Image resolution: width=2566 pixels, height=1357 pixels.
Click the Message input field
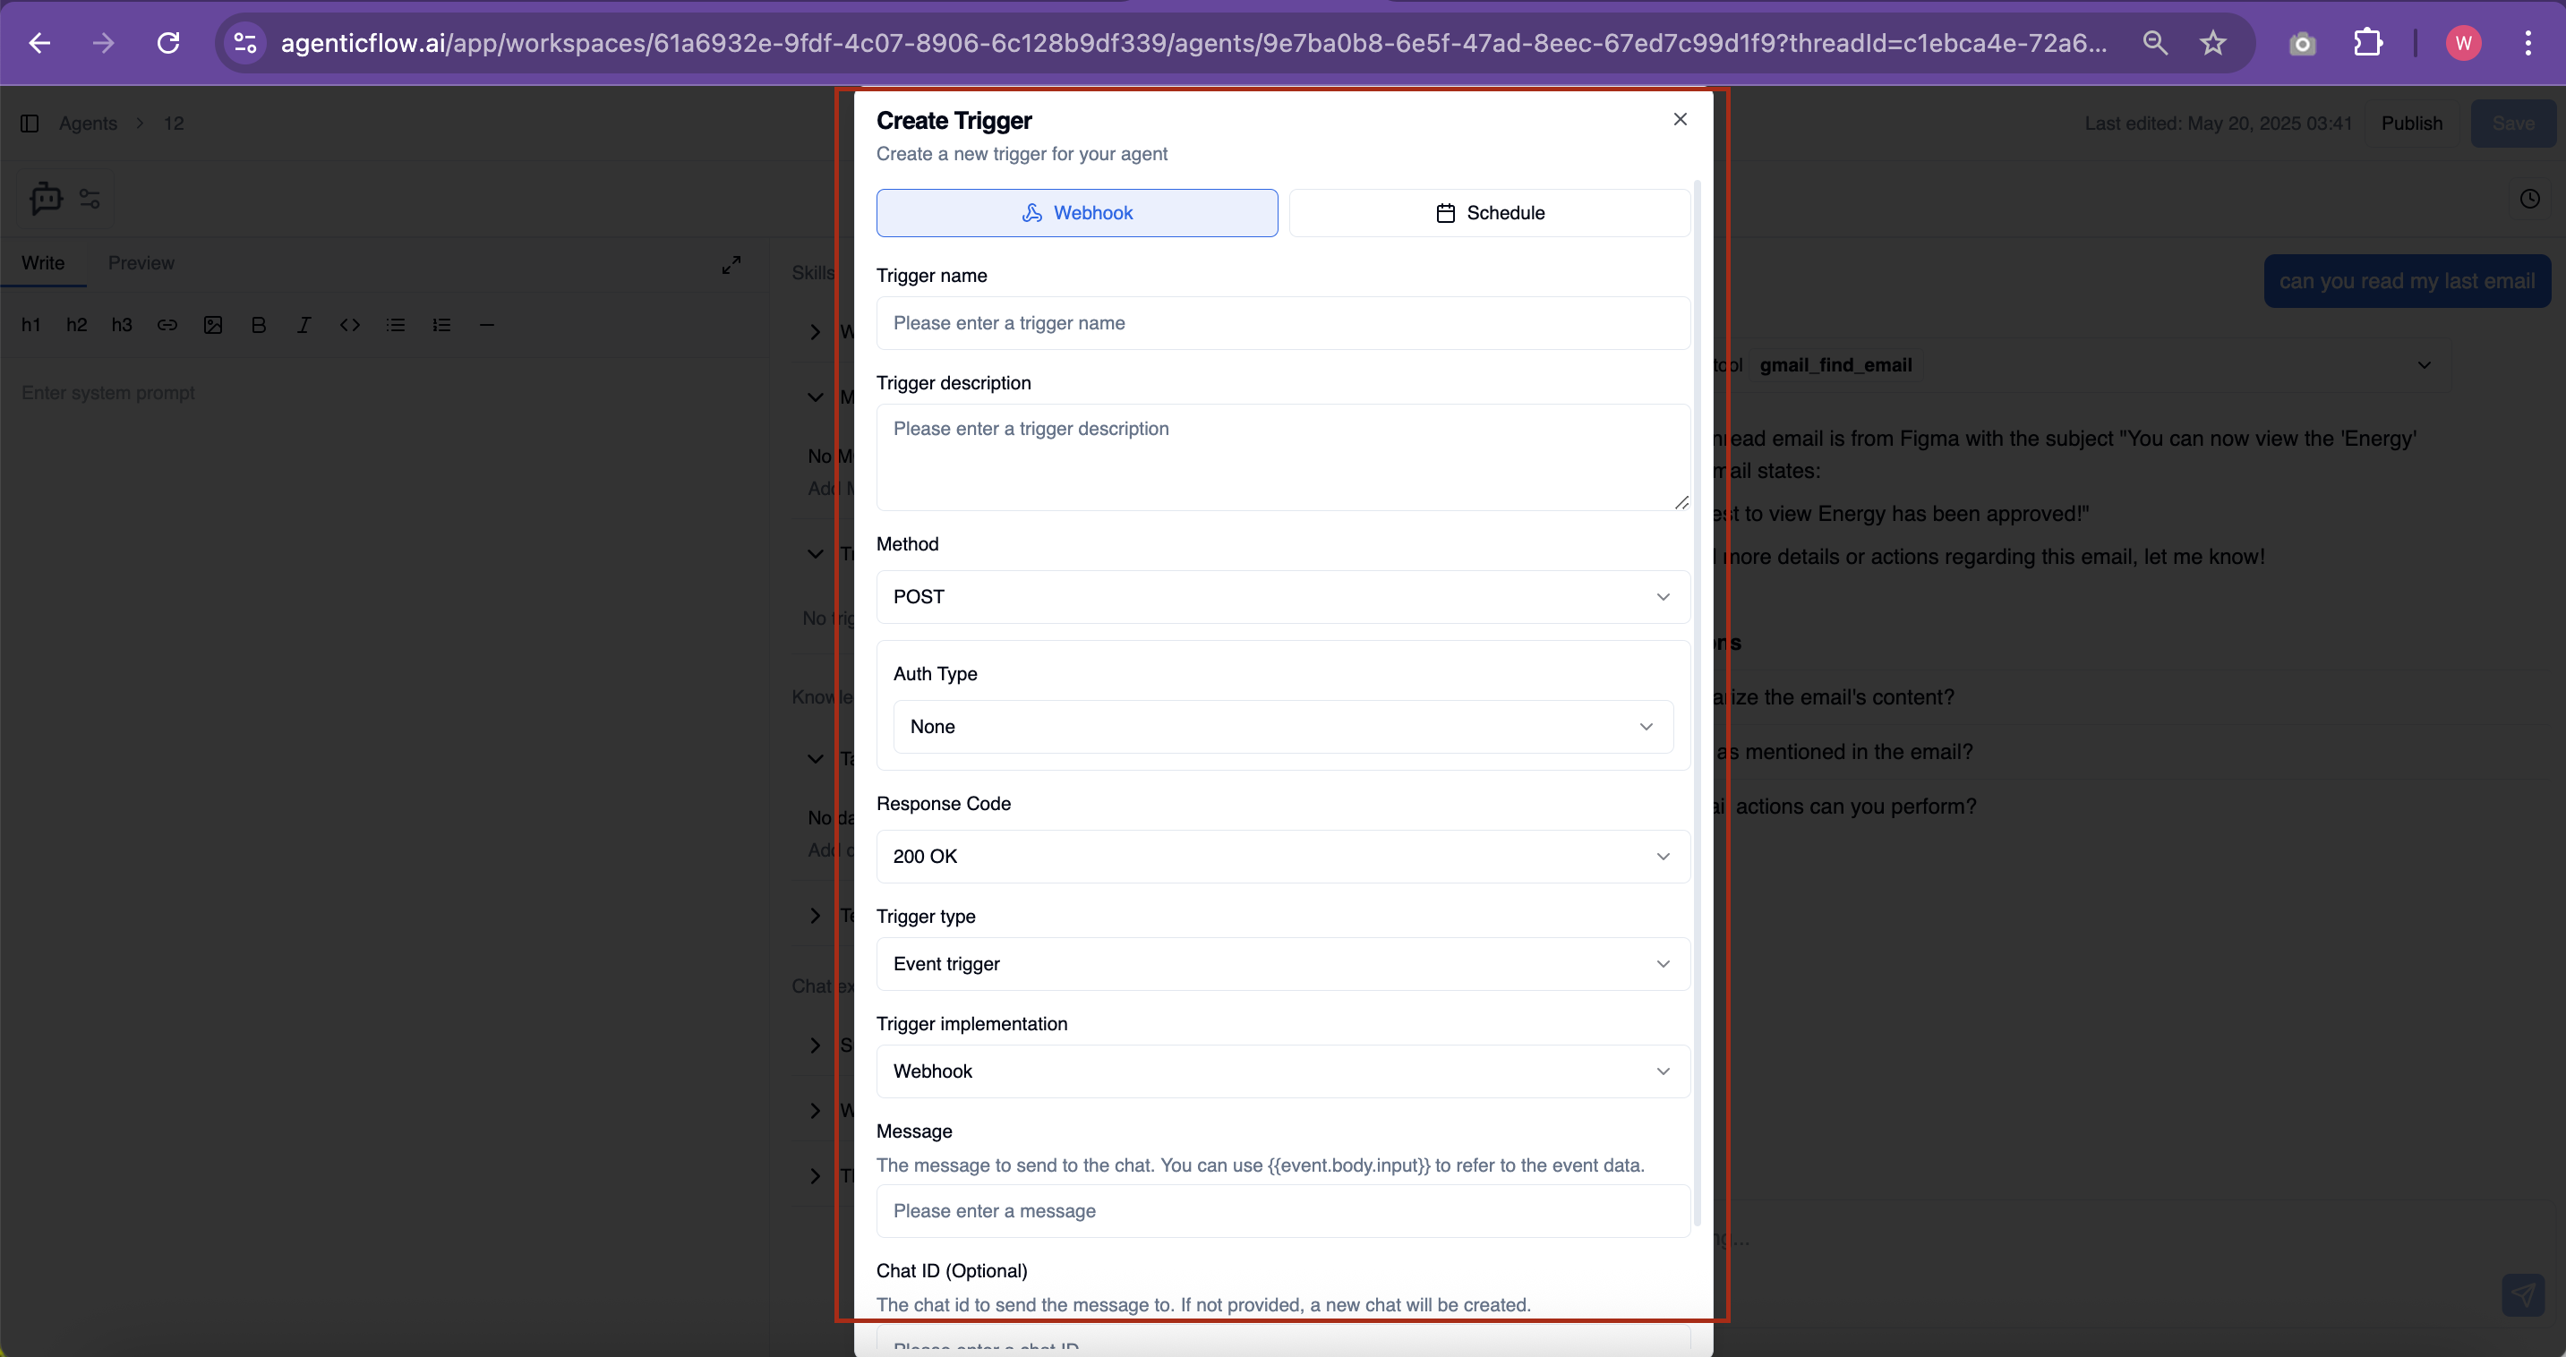pos(1283,1212)
